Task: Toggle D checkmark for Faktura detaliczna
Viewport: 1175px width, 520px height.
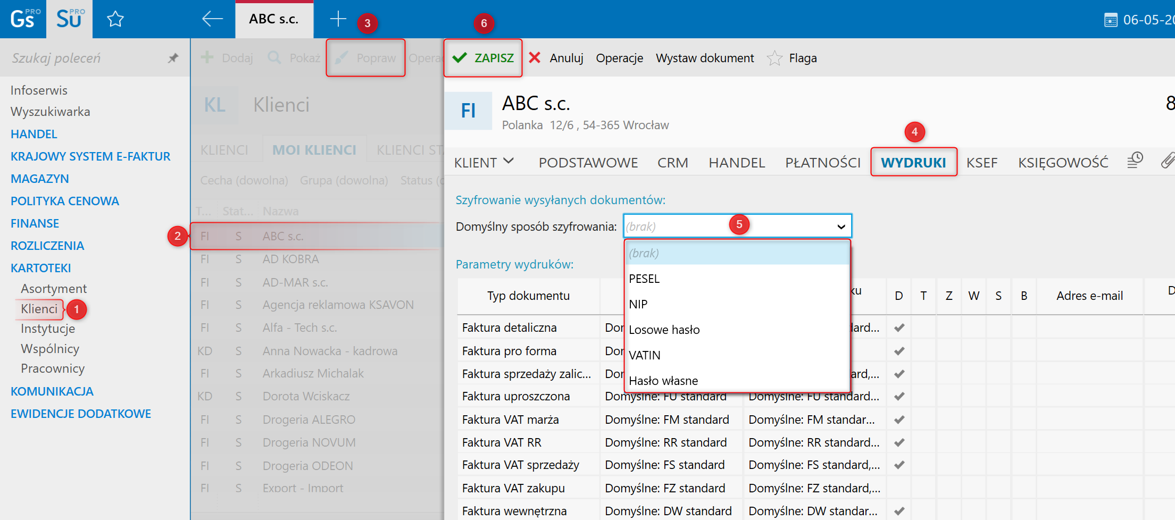Action: (899, 328)
